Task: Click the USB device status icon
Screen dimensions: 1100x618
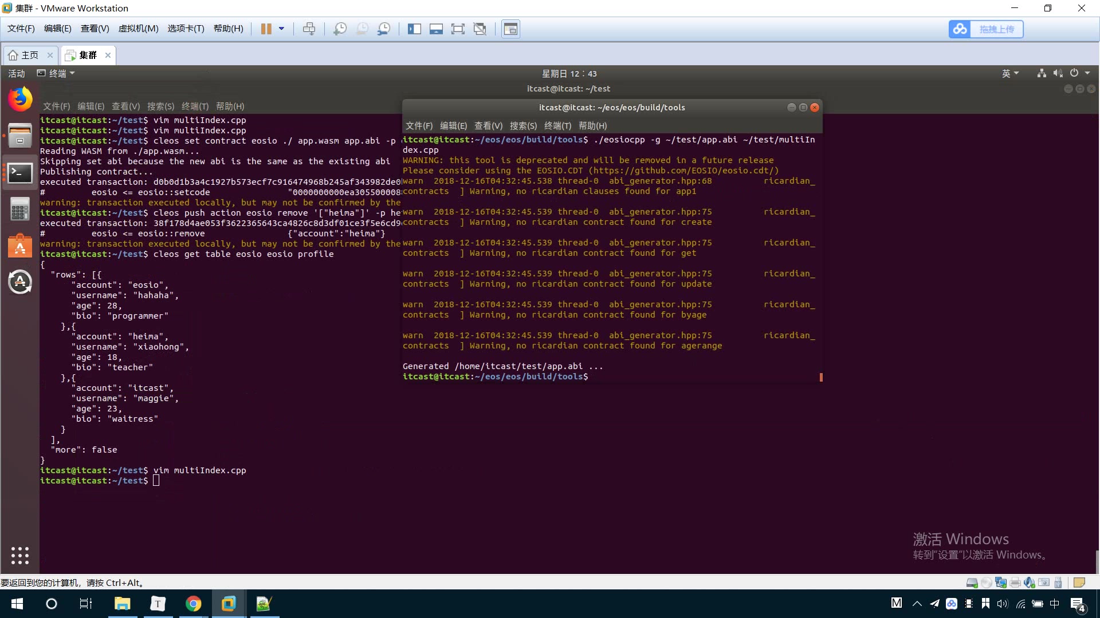Action: [x=1058, y=583]
